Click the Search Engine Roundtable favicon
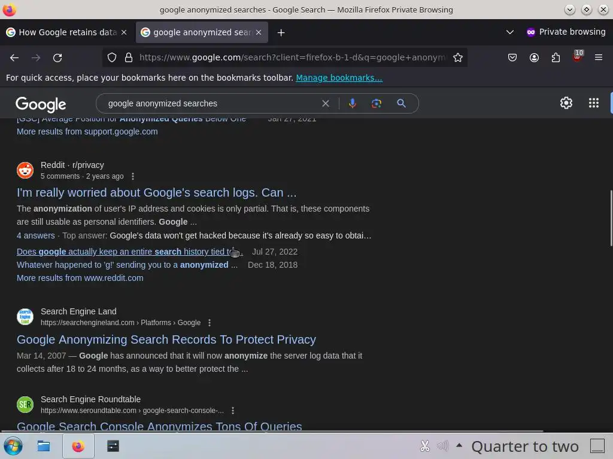The image size is (613, 459). coord(25,405)
